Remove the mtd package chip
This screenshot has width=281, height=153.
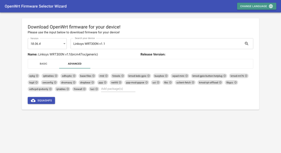(x=106, y=76)
